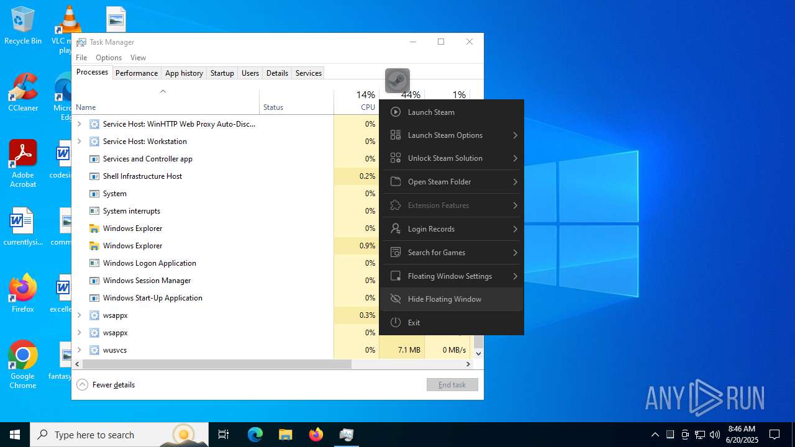Open the File menu

click(81, 57)
